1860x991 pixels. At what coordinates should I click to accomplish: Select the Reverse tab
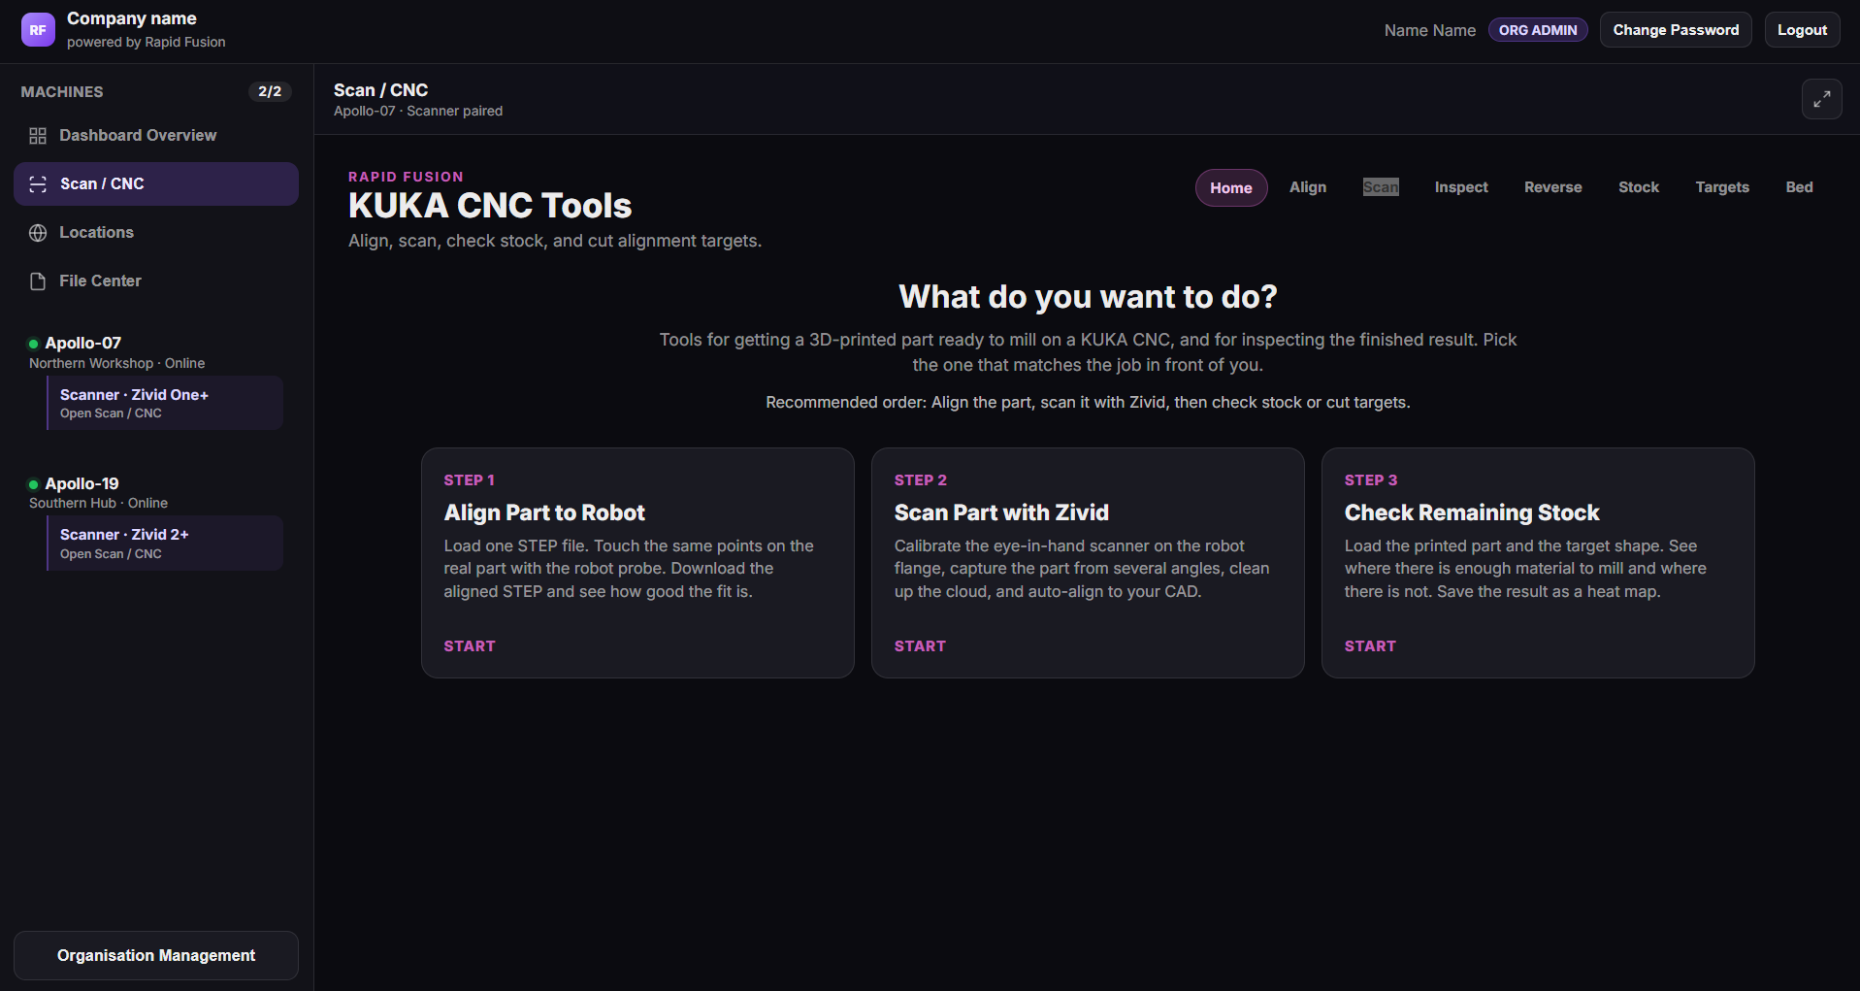(1552, 187)
